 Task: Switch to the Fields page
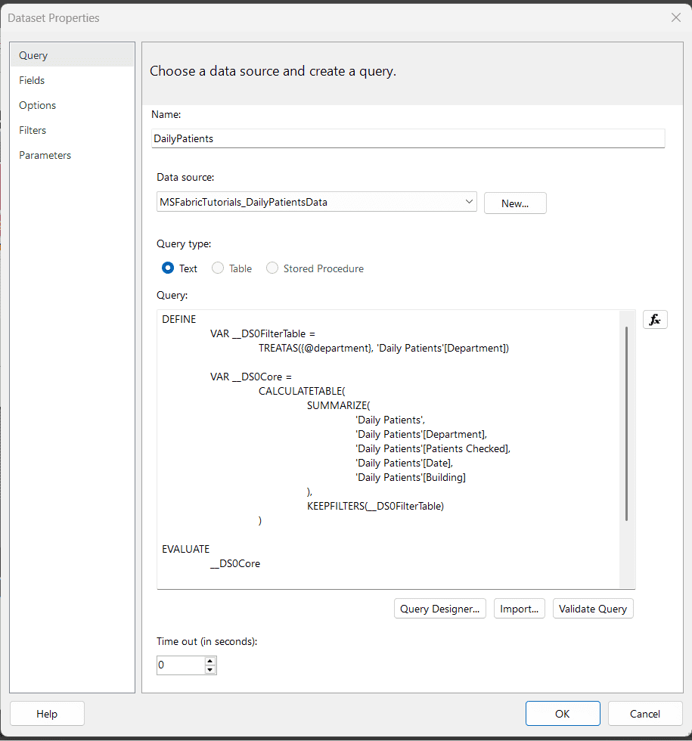point(32,80)
